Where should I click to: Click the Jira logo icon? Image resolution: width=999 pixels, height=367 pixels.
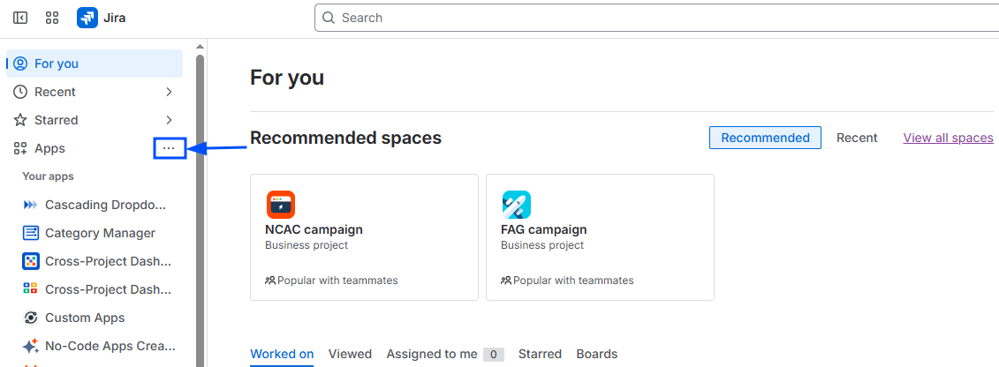click(87, 18)
